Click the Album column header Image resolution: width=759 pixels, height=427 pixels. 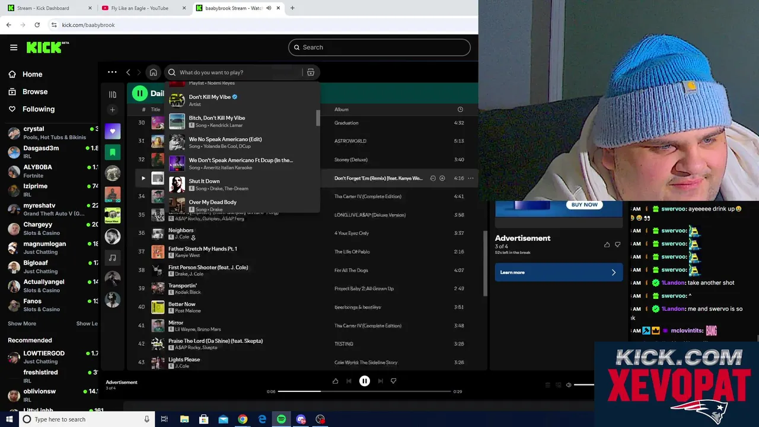click(341, 109)
